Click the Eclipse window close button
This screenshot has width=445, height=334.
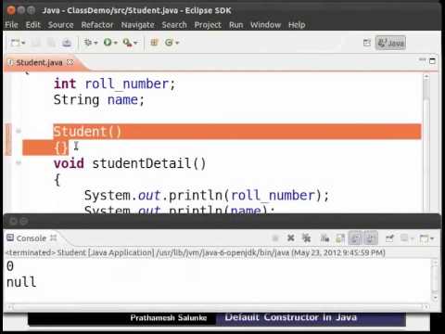(11, 10)
